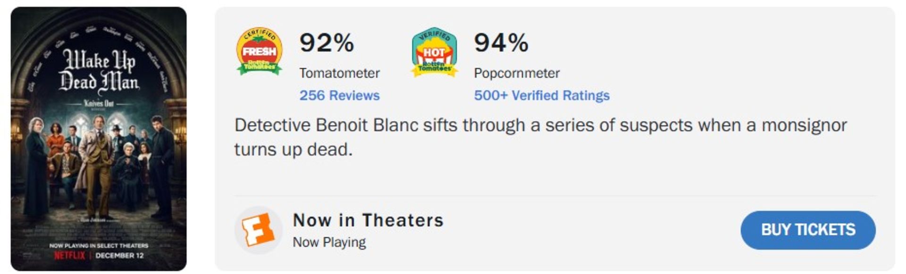
Task: Click "Now Playing in Select Theaters" poster text
Action: 99,246
